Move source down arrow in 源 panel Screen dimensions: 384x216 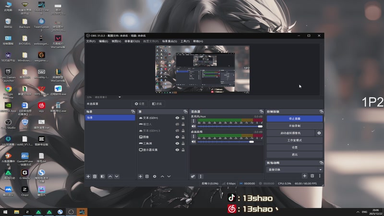(169, 176)
